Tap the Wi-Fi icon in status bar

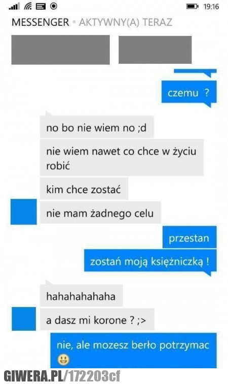[28, 6]
